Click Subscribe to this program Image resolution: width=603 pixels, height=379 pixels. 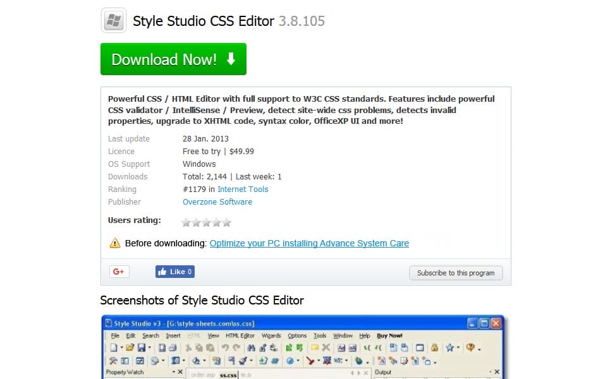(456, 273)
